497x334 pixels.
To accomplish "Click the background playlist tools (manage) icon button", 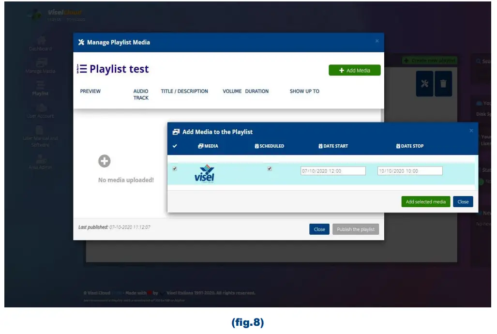I will (424, 84).
